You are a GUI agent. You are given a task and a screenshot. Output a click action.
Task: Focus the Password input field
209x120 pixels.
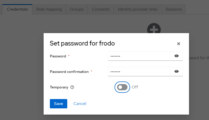pos(139,56)
